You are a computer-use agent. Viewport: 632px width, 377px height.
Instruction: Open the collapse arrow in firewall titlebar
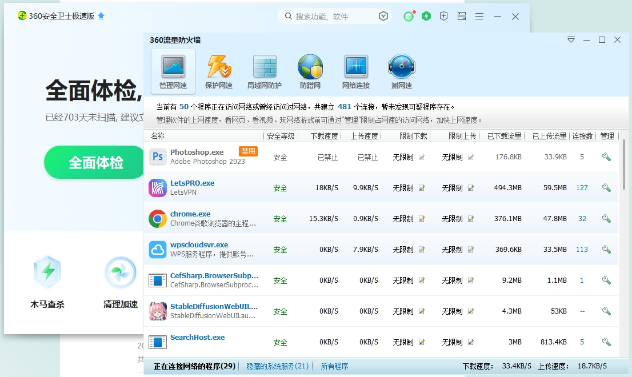571,40
